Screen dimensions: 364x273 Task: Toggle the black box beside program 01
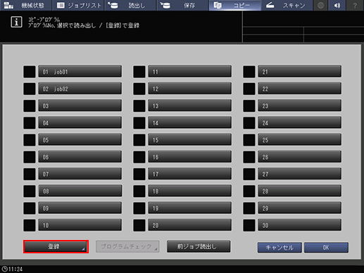(x=30, y=72)
